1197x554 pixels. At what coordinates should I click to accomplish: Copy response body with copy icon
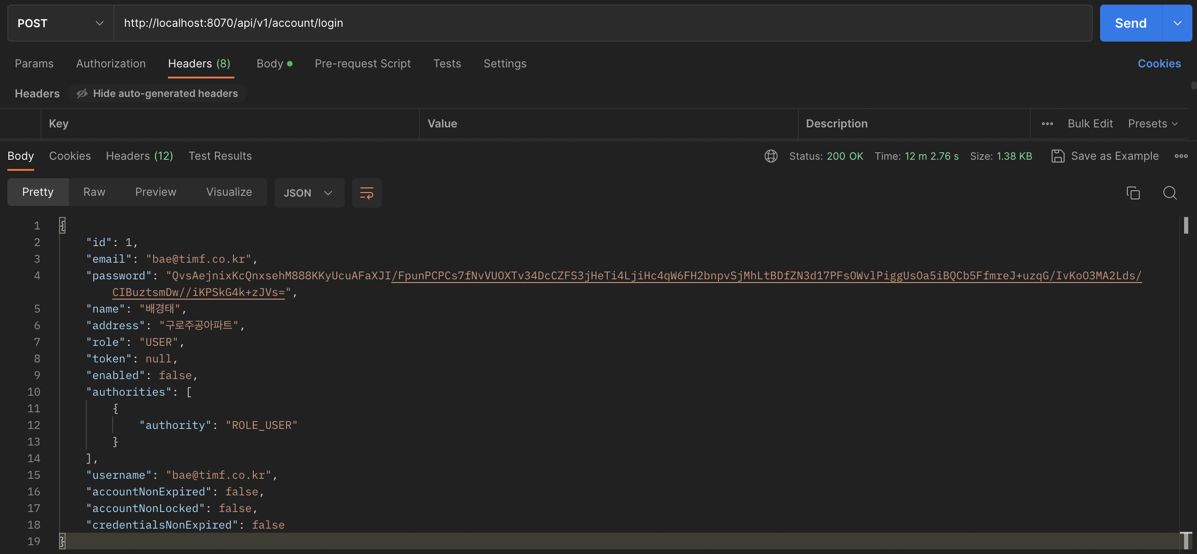click(x=1133, y=193)
